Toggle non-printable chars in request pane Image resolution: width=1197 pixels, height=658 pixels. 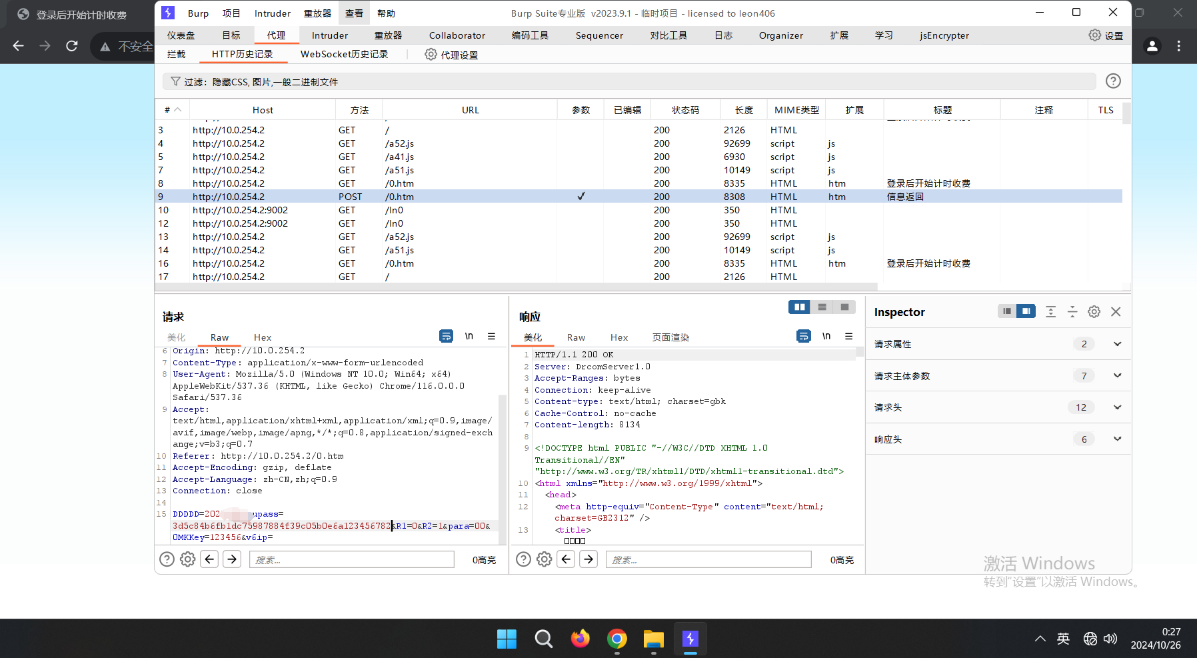click(x=469, y=336)
